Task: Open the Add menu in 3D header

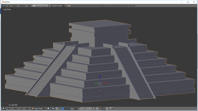Action: pos(21,109)
